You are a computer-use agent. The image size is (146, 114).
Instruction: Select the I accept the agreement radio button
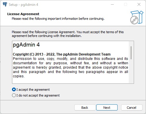point(14,90)
